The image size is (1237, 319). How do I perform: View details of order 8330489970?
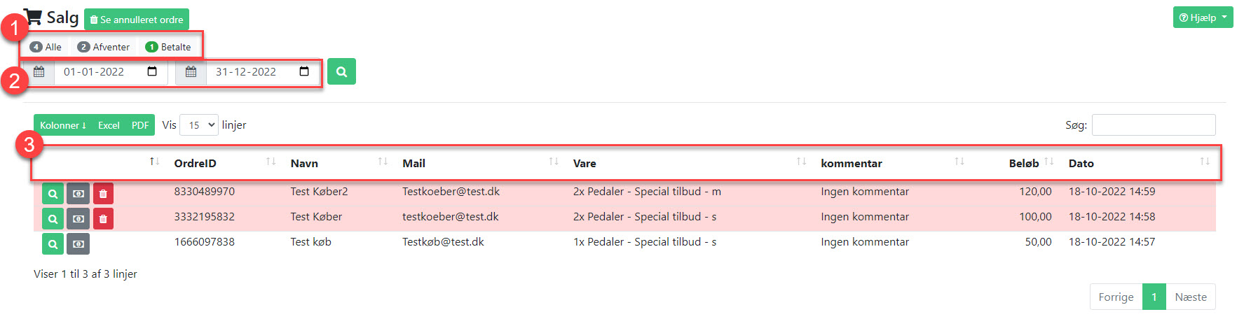point(53,194)
